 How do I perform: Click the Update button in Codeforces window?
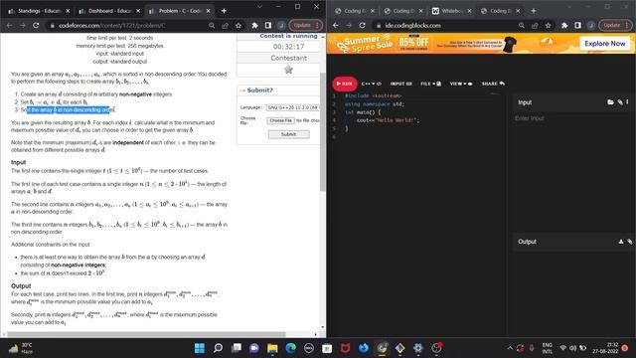pos(305,25)
